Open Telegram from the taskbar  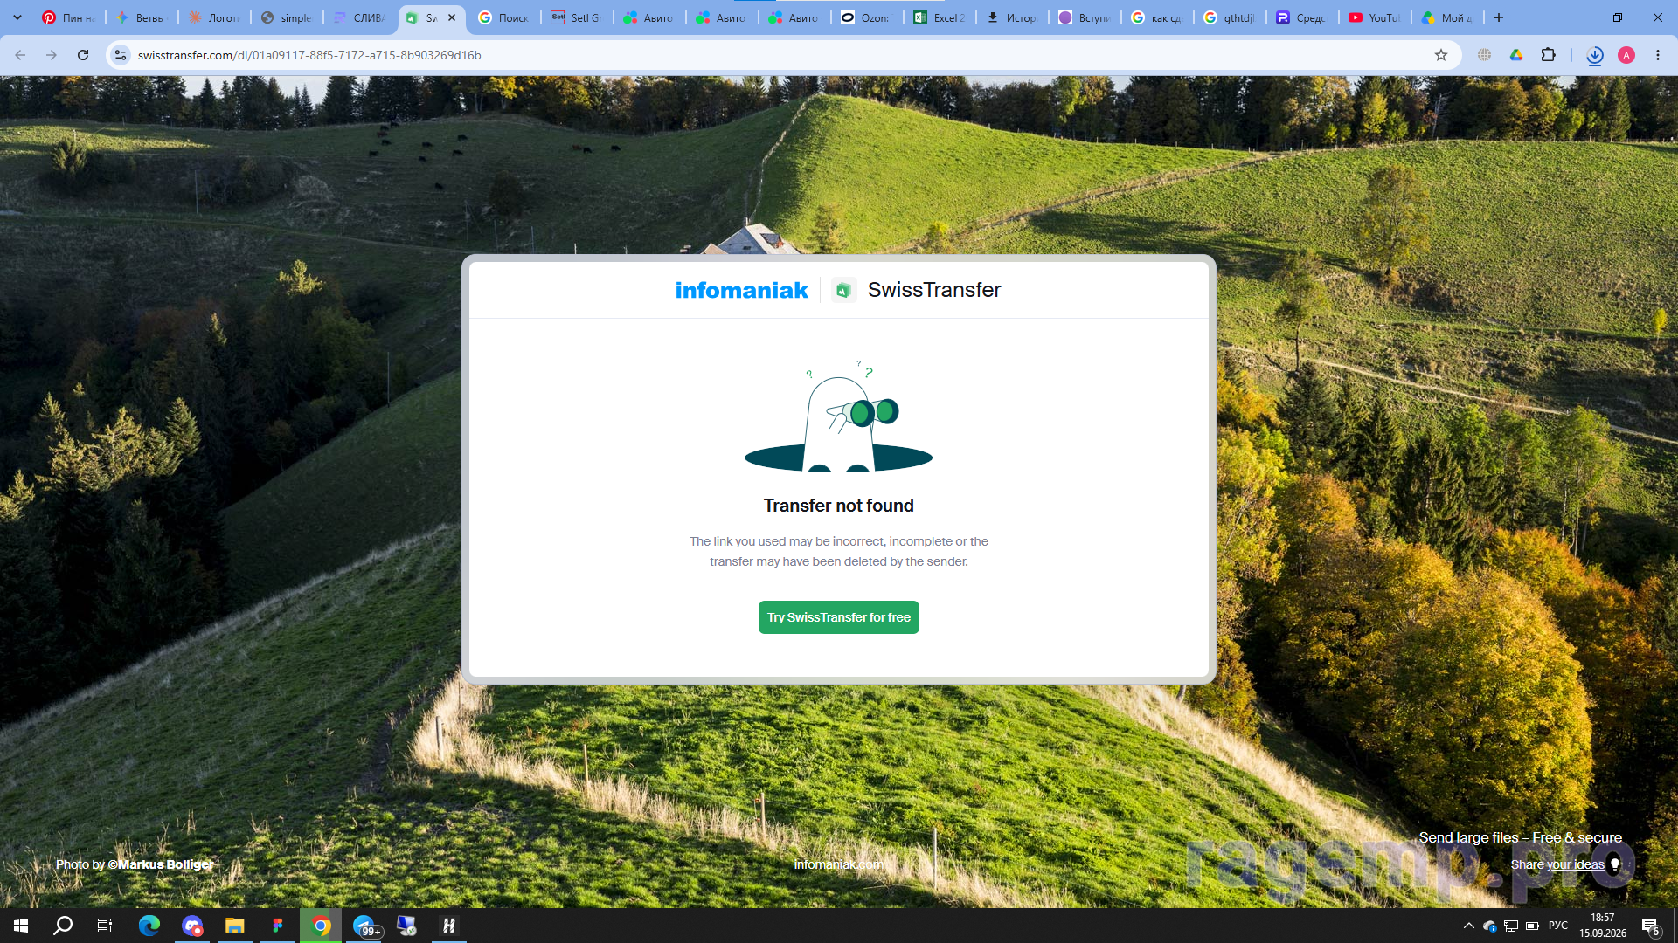tap(364, 926)
